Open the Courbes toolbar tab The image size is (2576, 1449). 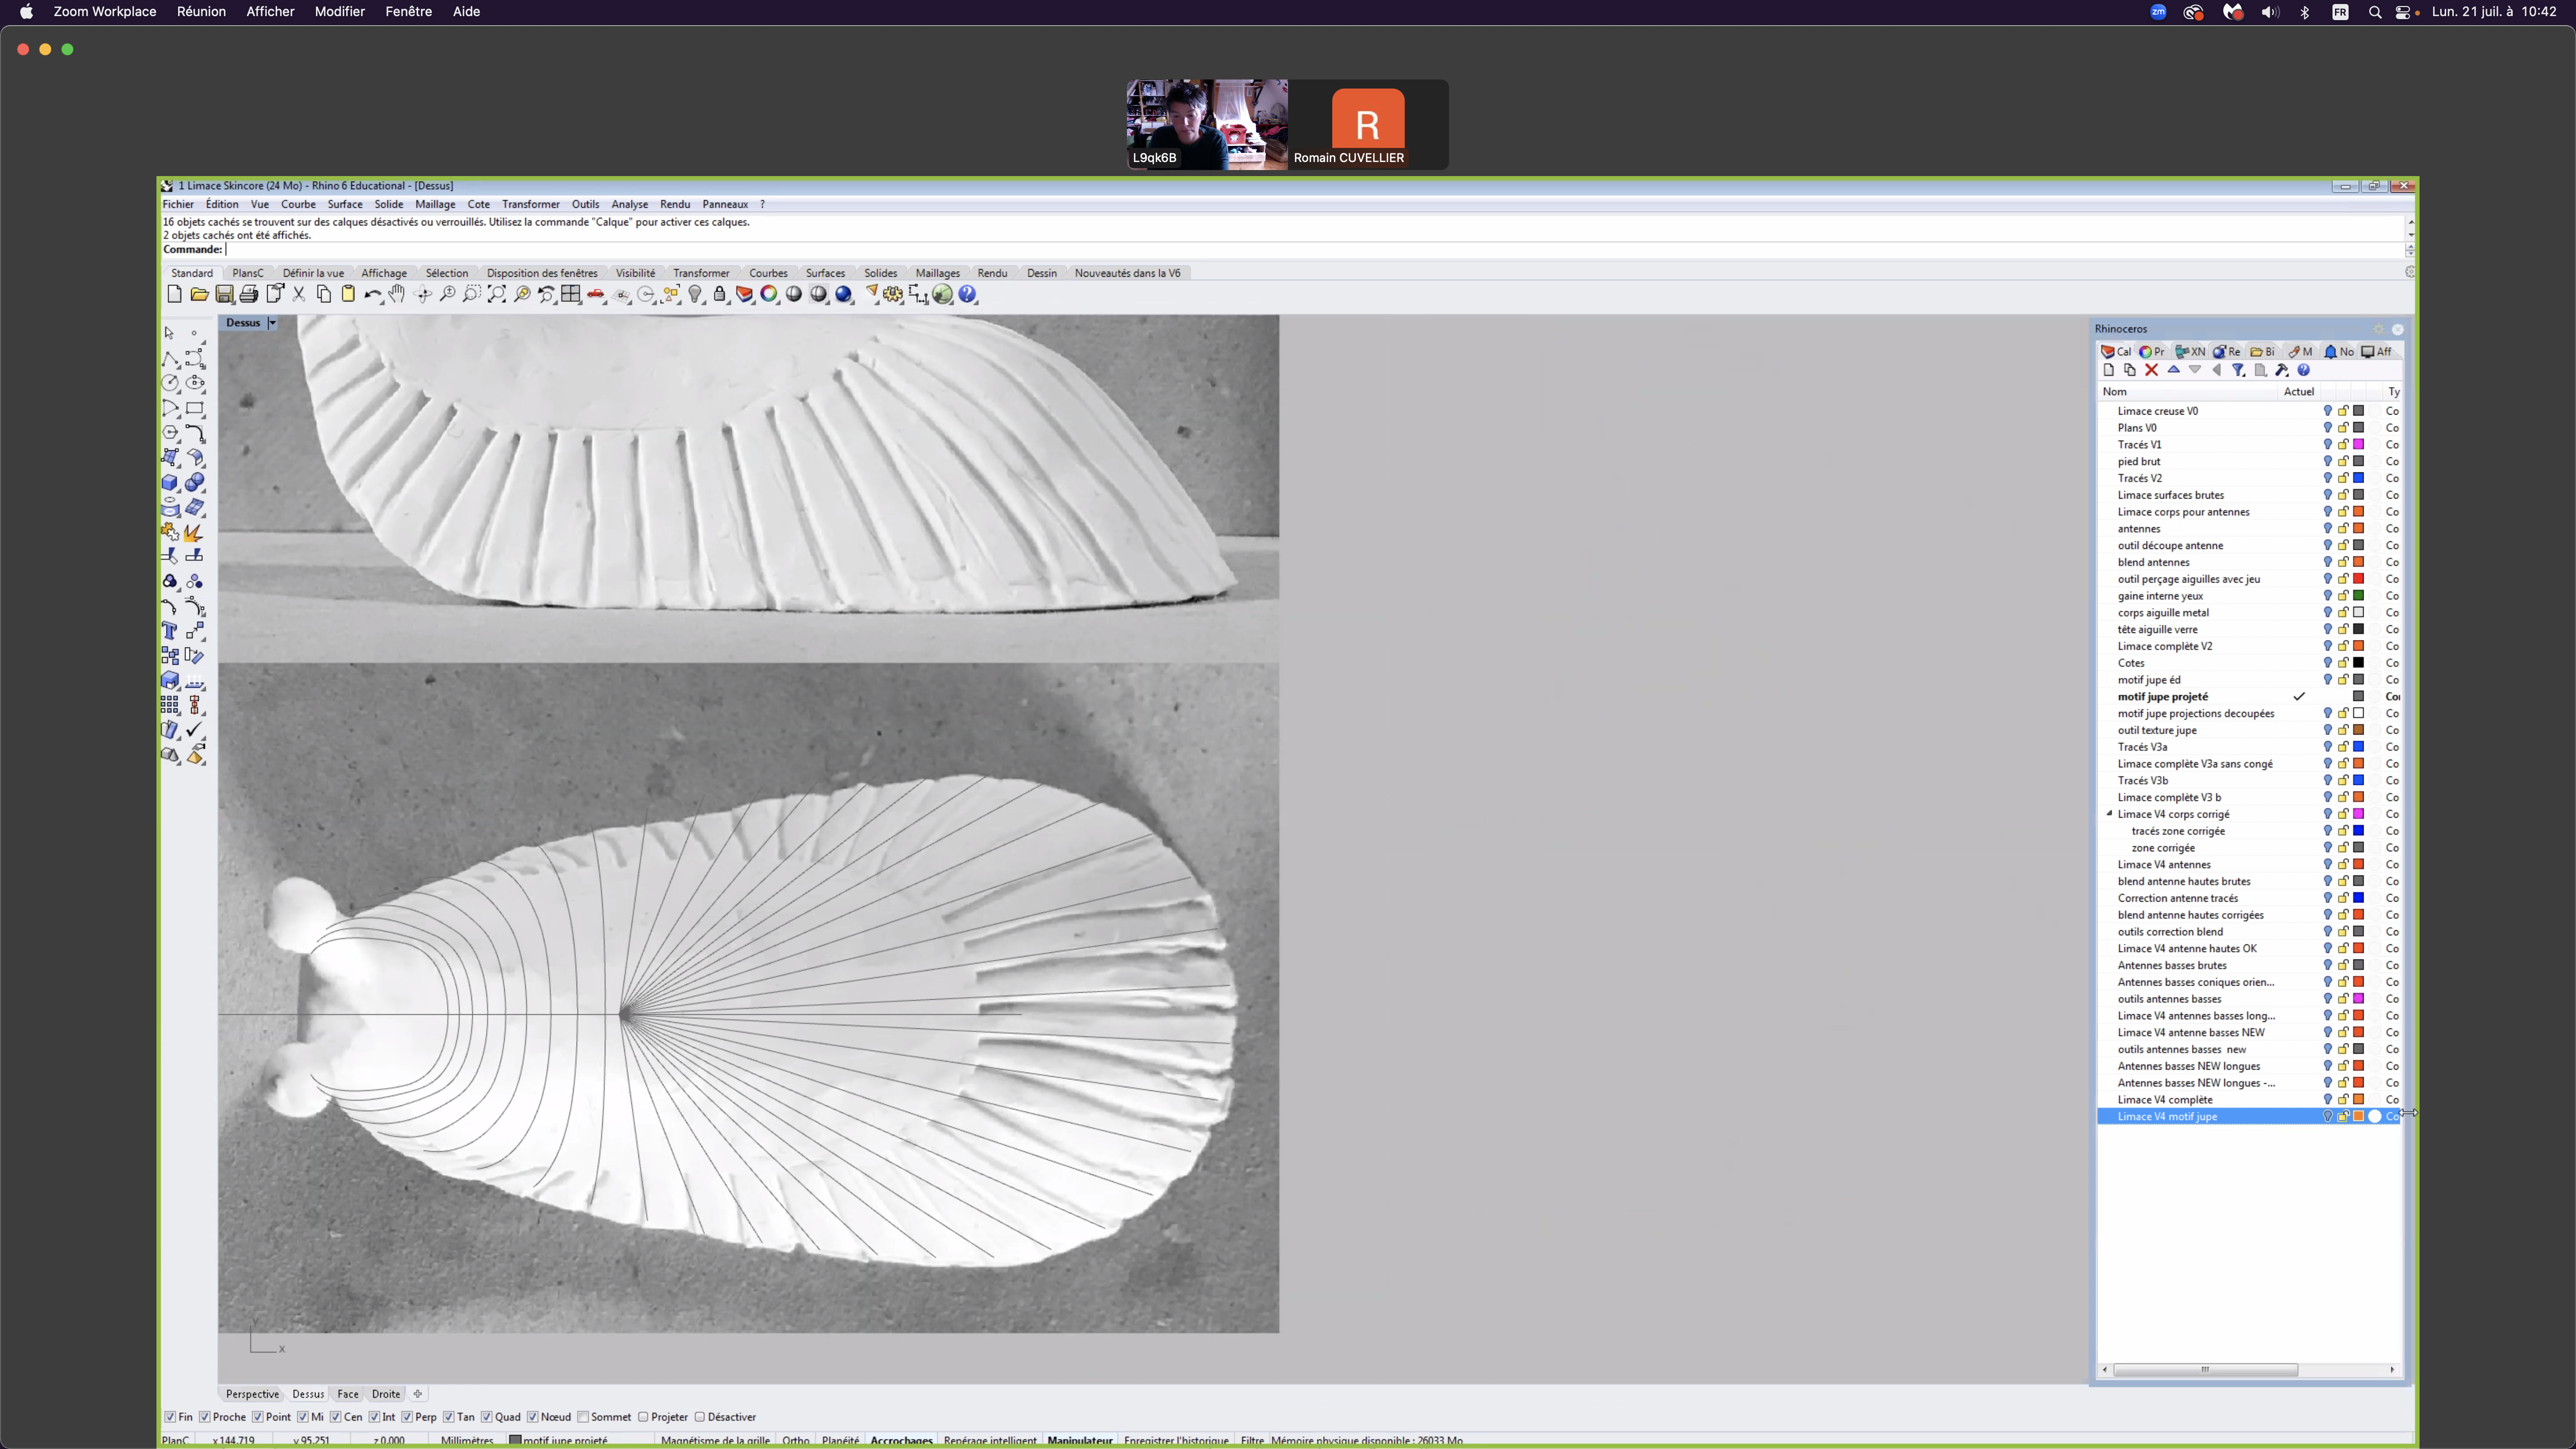(768, 273)
